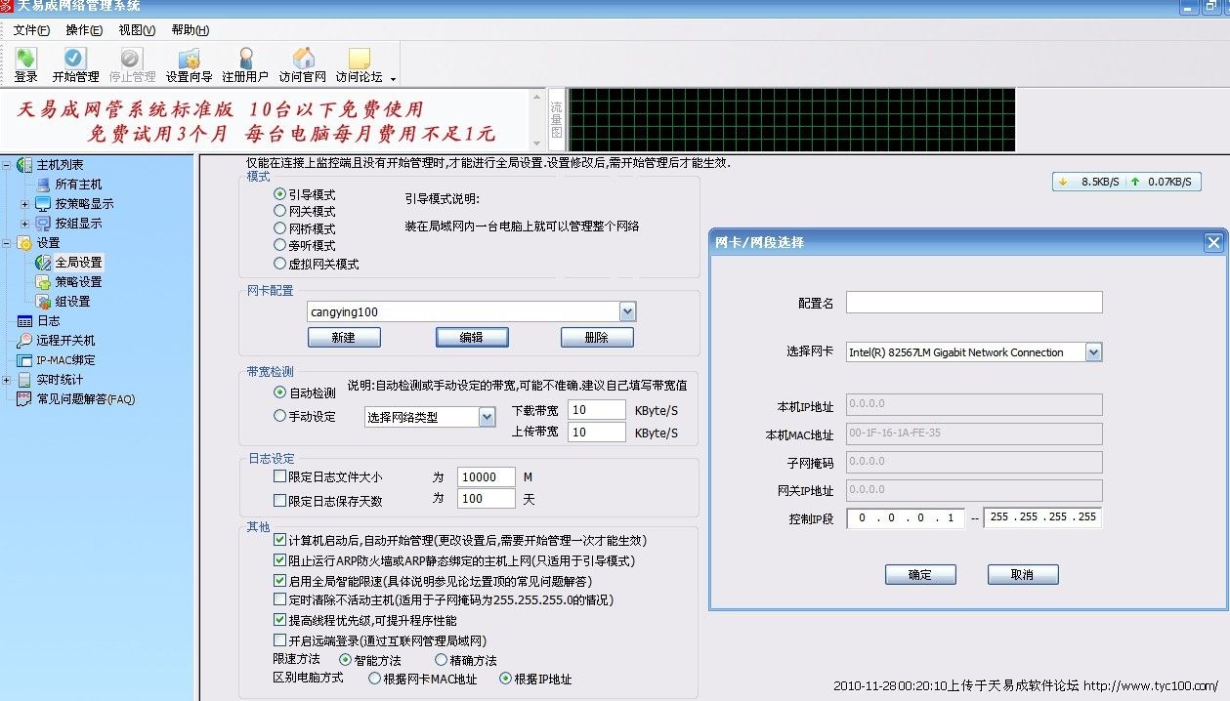Open the 文件(F) menu
This screenshot has width=1230, height=701.
tap(31, 30)
